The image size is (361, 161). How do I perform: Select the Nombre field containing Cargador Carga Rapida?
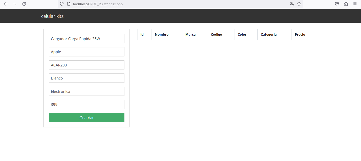(86, 38)
